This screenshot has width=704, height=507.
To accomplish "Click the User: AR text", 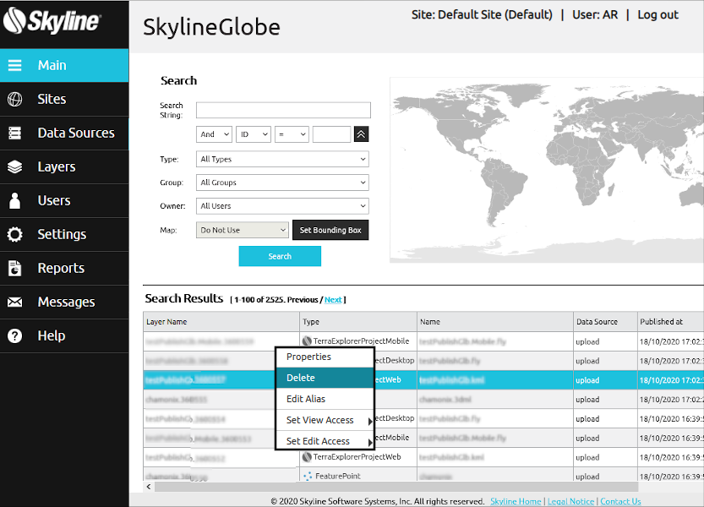I will (x=595, y=15).
